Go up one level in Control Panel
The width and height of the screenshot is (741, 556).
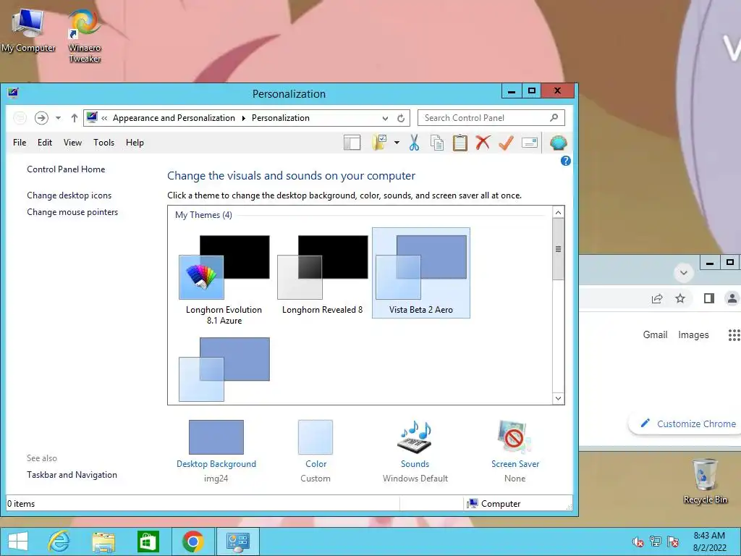pos(75,118)
